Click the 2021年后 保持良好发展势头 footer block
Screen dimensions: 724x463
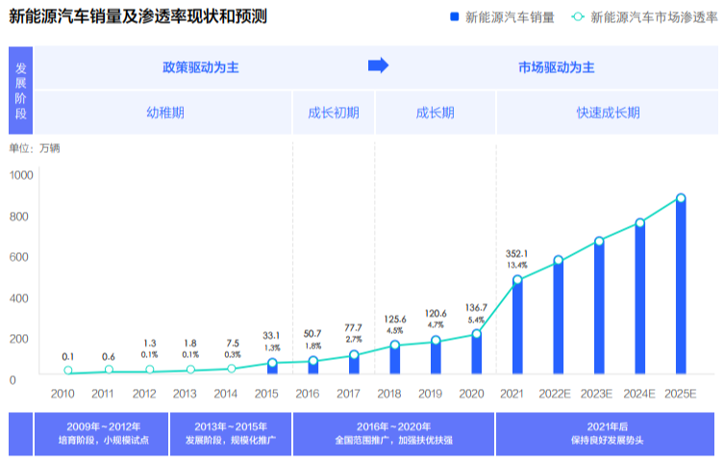(606, 434)
